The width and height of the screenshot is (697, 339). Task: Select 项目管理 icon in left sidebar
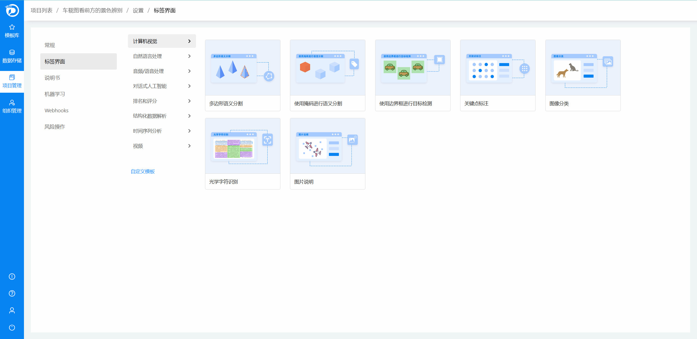[x=12, y=77]
